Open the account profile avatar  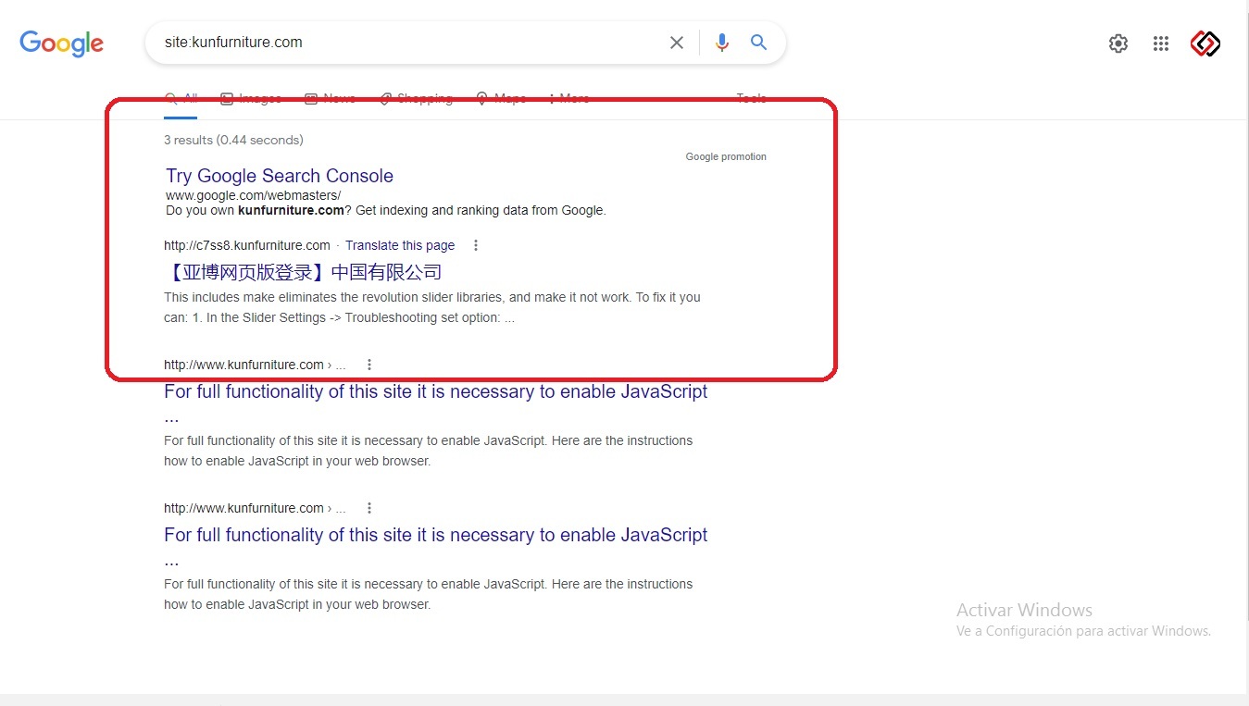click(x=1205, y=43)
